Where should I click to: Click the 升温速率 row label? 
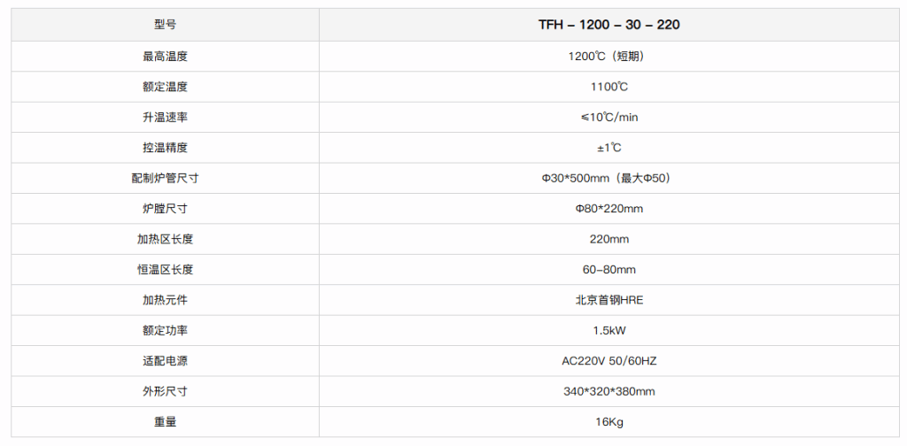(165, 118)
